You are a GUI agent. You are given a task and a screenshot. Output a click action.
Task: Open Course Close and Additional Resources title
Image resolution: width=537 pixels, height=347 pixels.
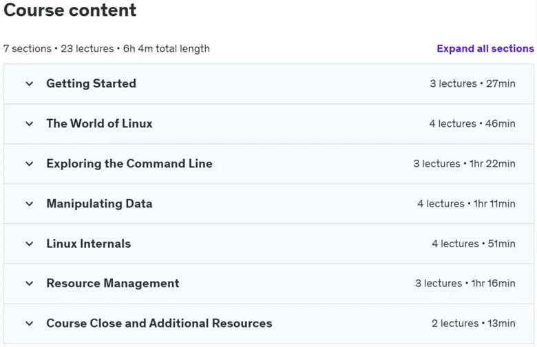click(159, 324)
